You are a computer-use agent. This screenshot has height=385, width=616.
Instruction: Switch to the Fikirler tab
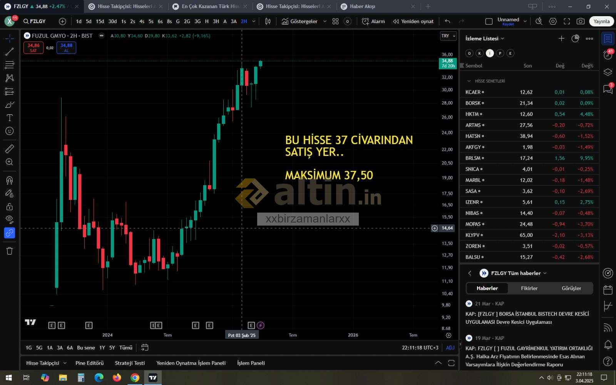[x=529, y=288]
